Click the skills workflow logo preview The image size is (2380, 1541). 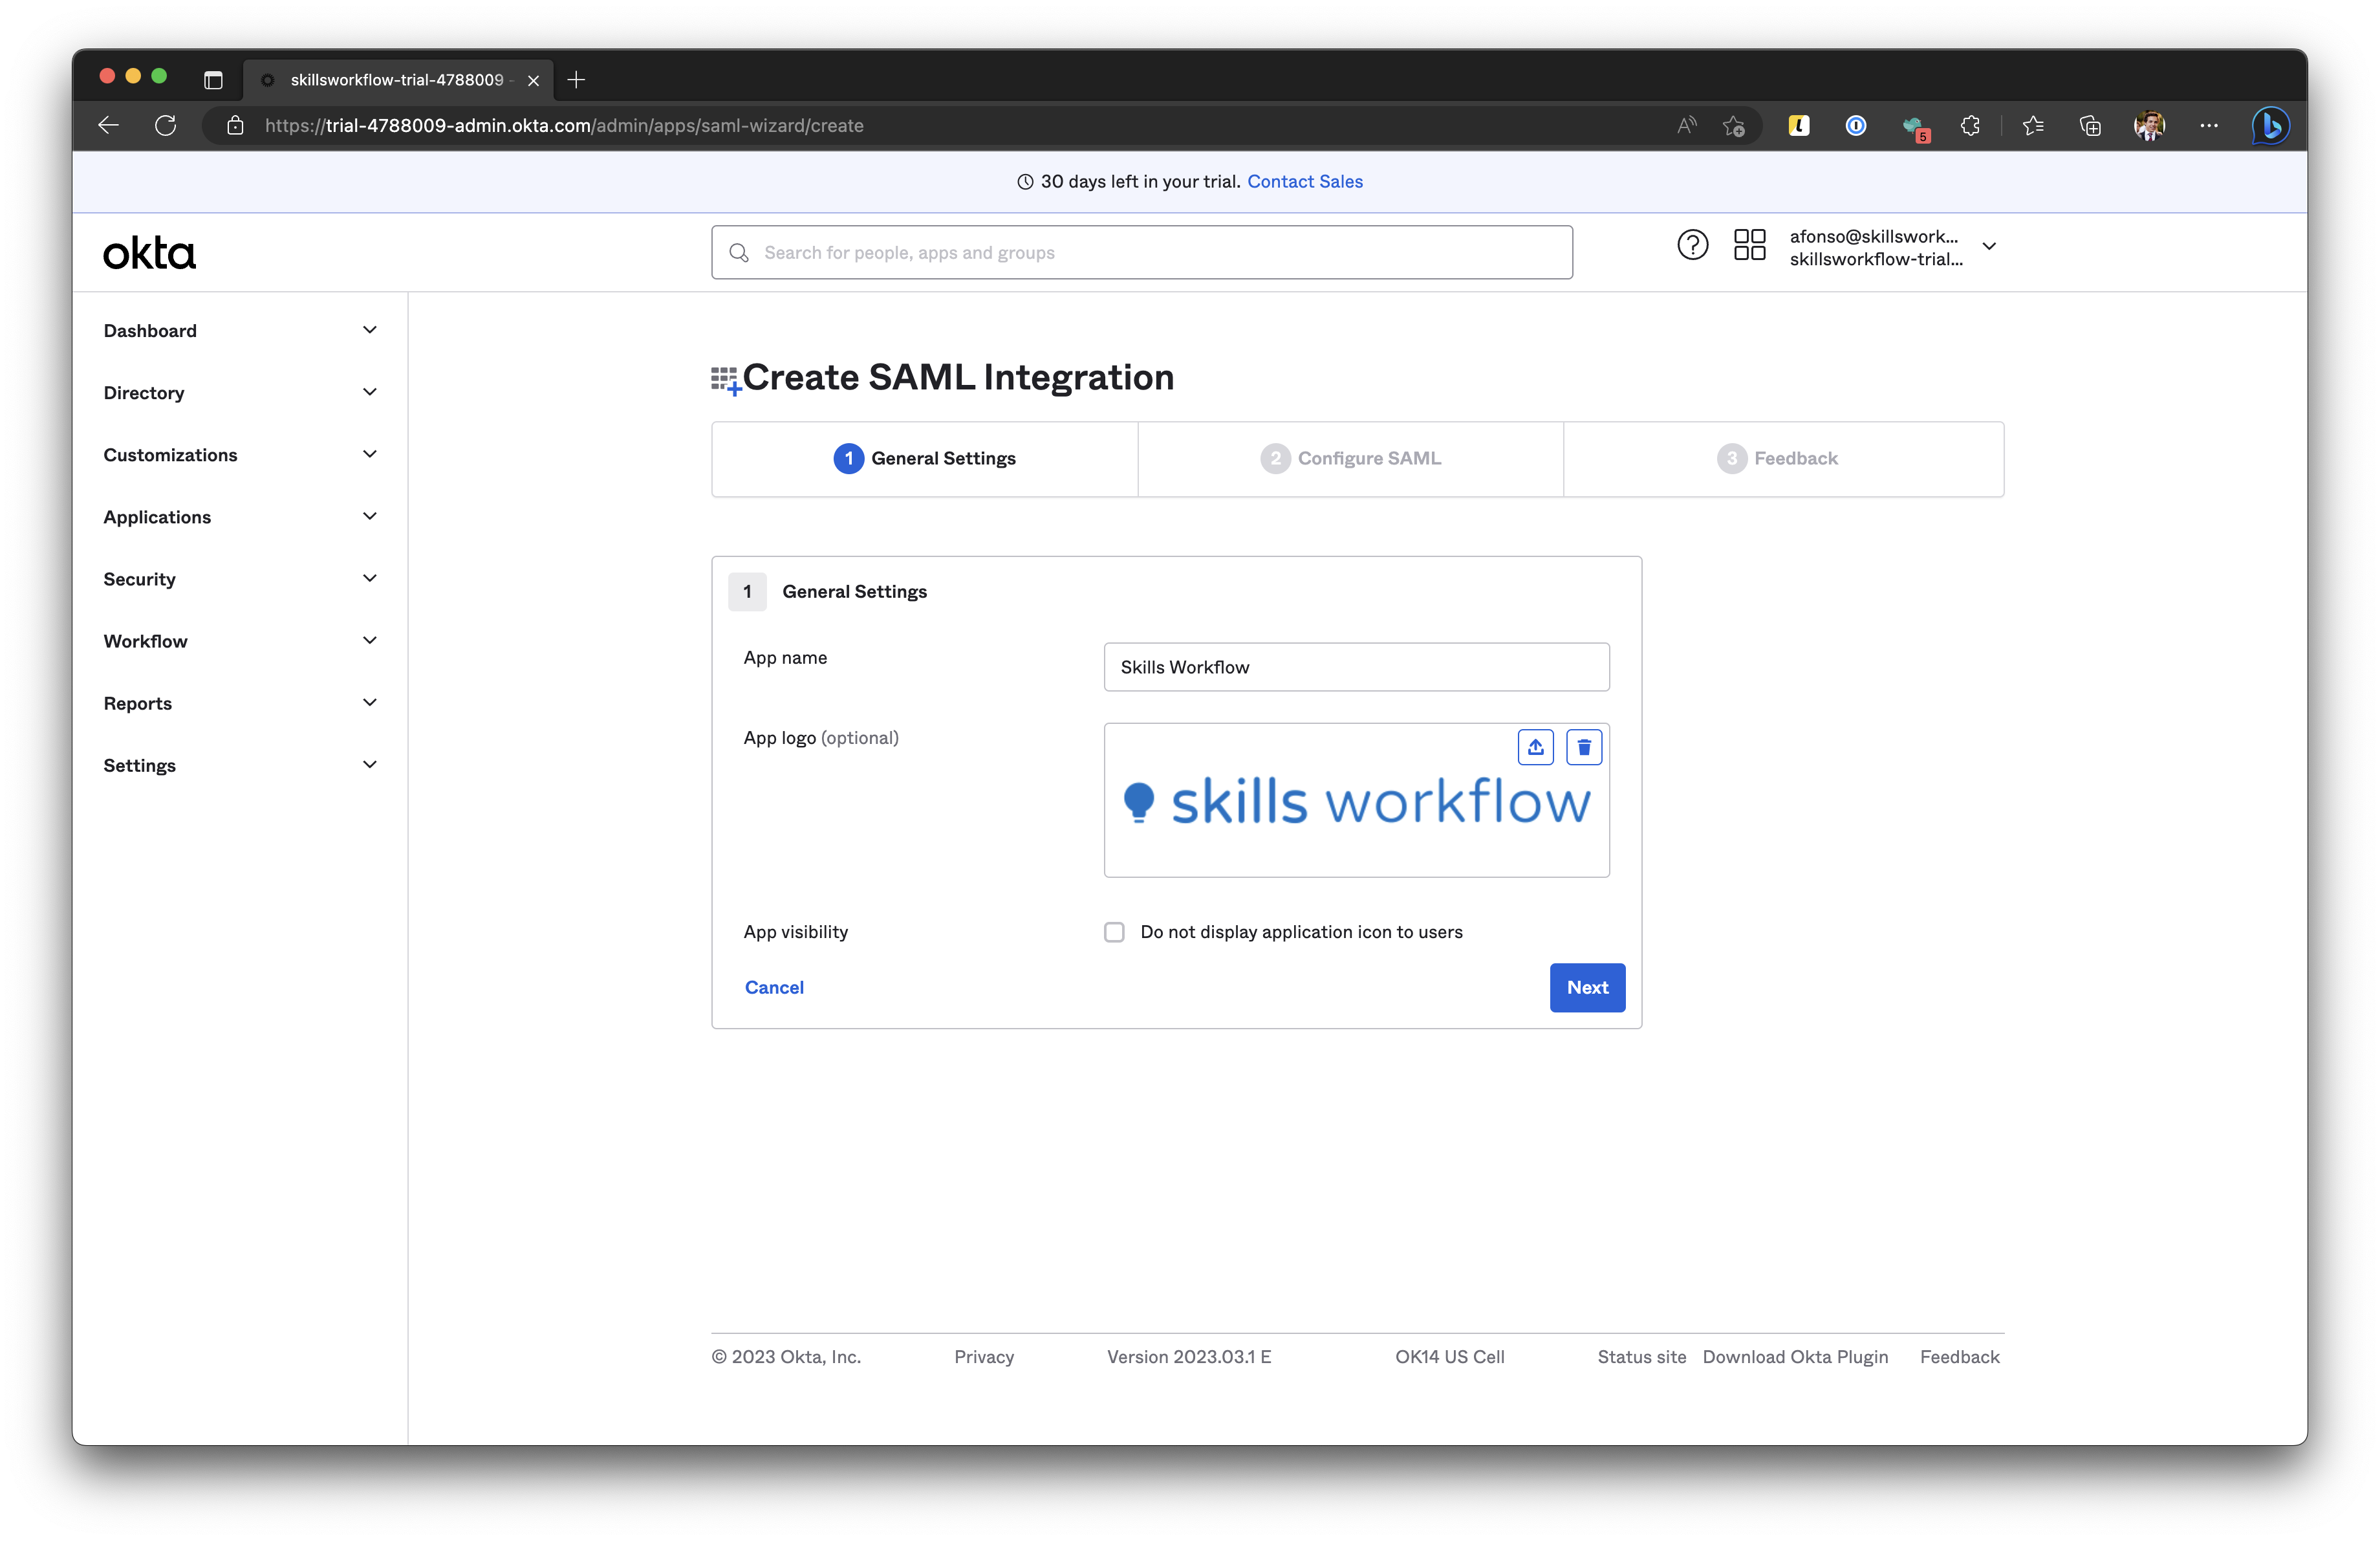[1356, 802]
